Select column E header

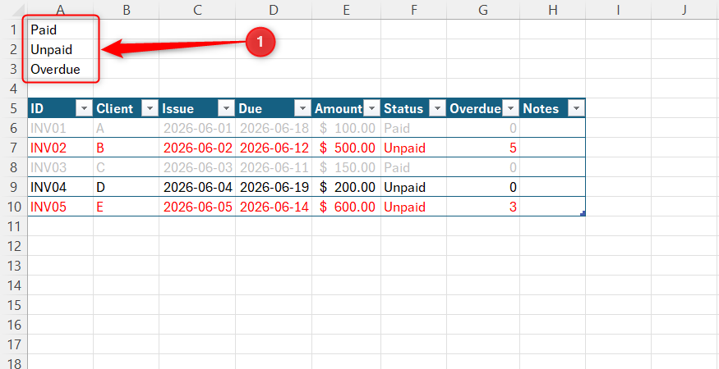tap(346, 9)
